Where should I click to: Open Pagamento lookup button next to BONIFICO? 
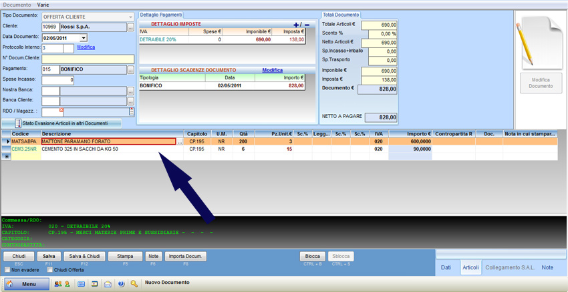131,70
